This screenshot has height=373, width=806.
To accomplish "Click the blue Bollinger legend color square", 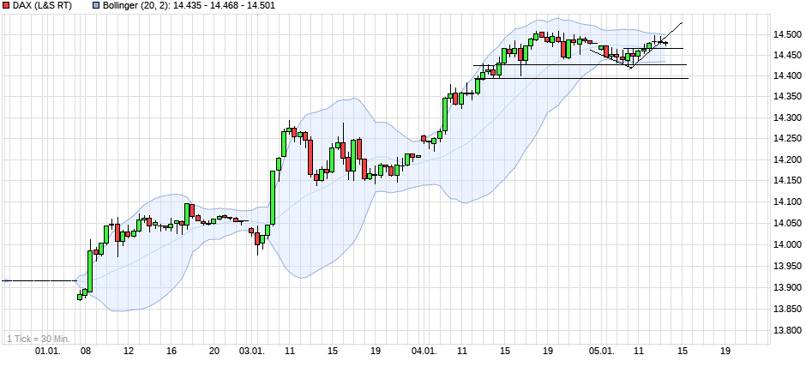I will [84, 5].
